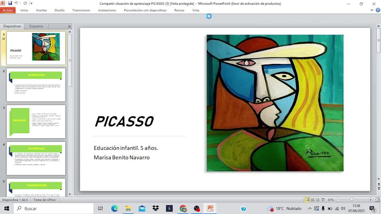Open the Customize Quick Access Toolbar dropdown
The width and height of the screenshot is (381, 214).
[31, 4]
